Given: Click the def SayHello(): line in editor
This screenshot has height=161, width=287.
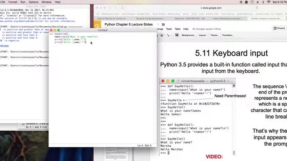Looking at the screenshot, I should point(59,34).
